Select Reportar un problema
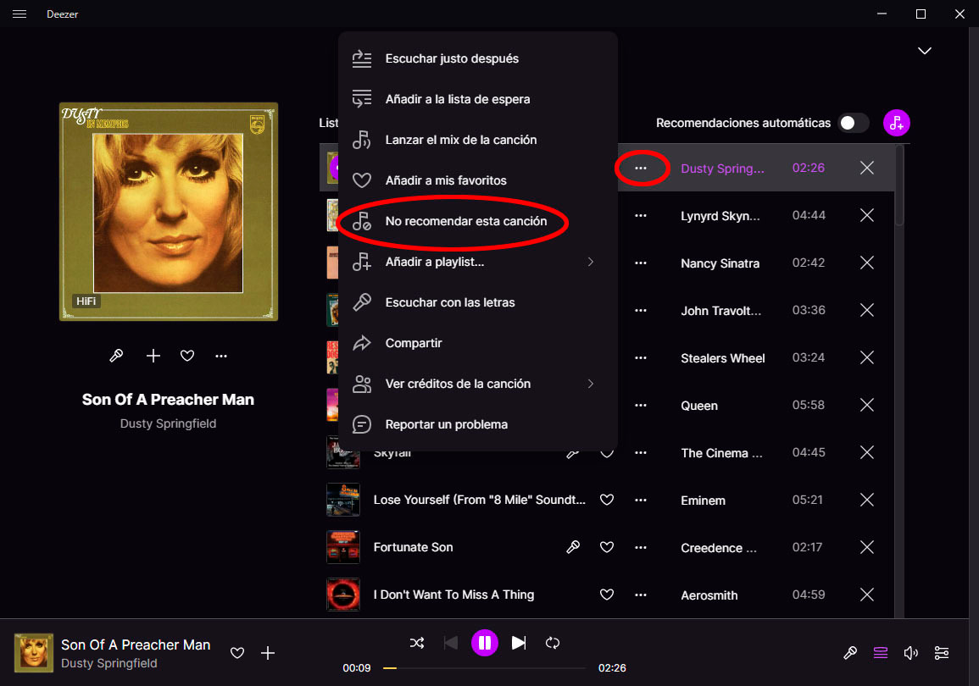 (478, 424)
